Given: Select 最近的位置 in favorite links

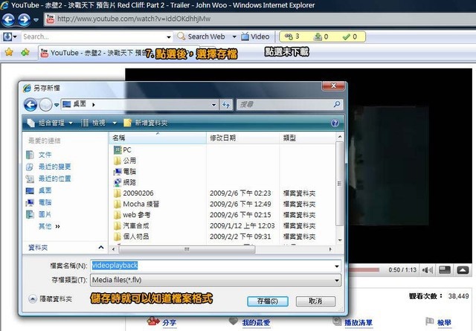Looking at the screenshot, I should coord(48,179).
